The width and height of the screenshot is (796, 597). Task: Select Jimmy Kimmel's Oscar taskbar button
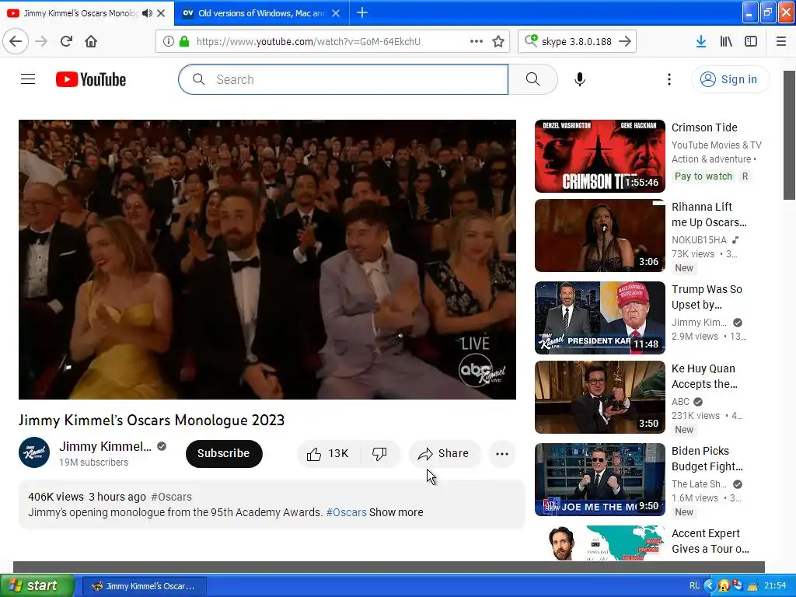(144, 586)
